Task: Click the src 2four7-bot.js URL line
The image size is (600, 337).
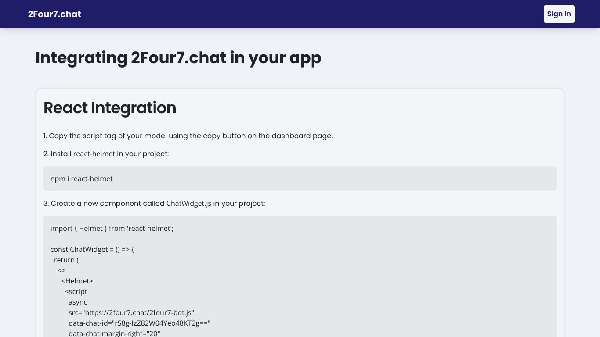Action: pyautogui.click(x=131, y=313)
